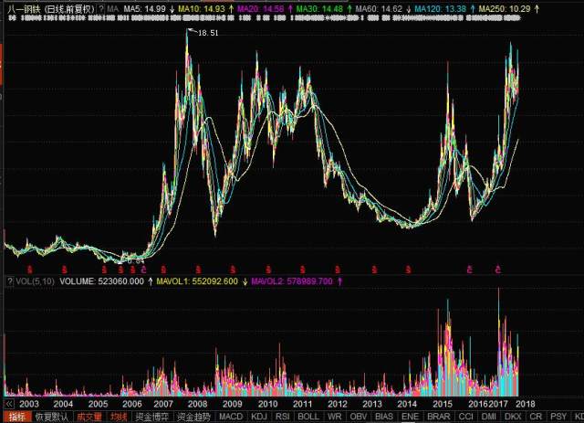Image resolution: width=584 pixels, height=423 pixels.
Task: Click the 18.51 peak price label
Action: 208,33
